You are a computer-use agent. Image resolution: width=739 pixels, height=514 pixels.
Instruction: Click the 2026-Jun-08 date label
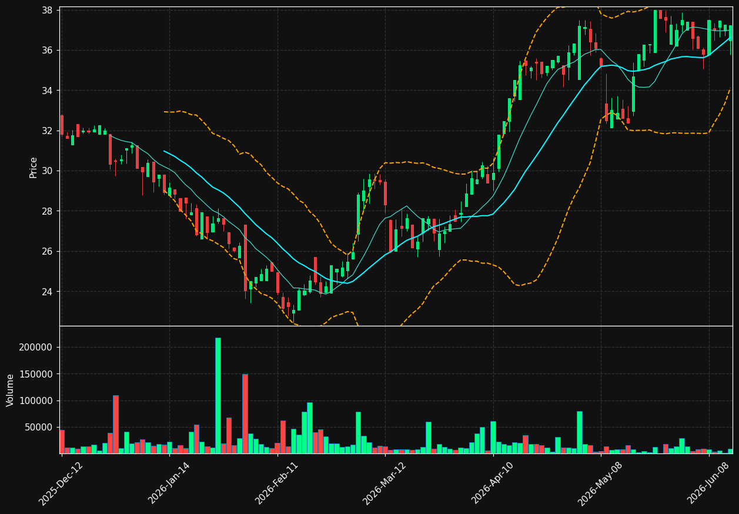coord(708,483)
